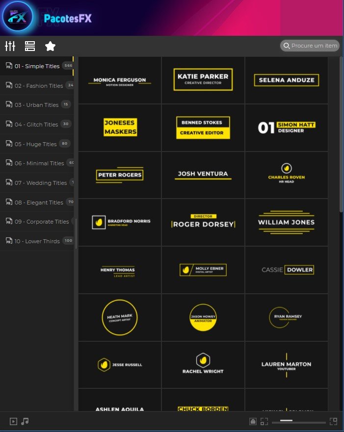Viewport: 344px width, 432px height.
Task: Click the small thumbnail size icon
Action: [x=264, y=421]
